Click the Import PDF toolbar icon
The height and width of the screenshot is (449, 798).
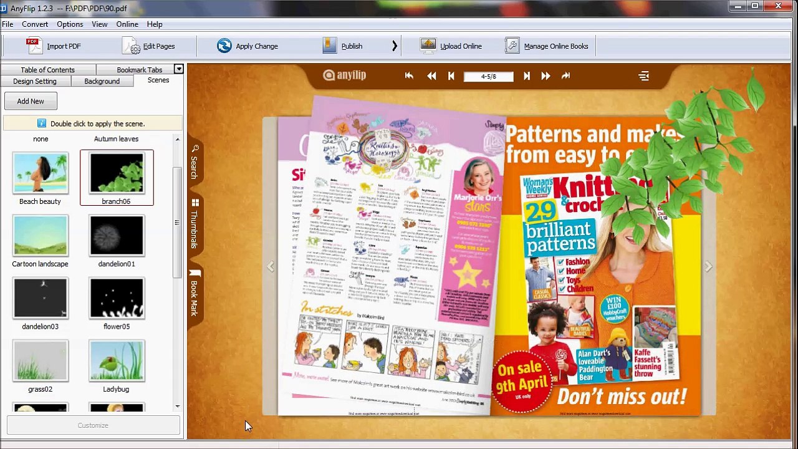click(34, 46)
